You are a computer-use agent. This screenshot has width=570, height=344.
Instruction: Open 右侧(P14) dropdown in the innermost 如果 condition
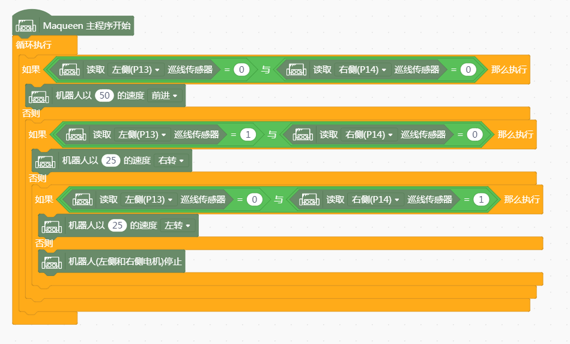(375, 200)
